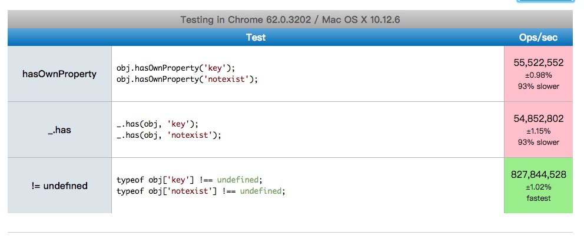This screenshot has height=245, width=584.
Task: Click the 'fastest' label in the green cell
Action: (x=539, y=198)
